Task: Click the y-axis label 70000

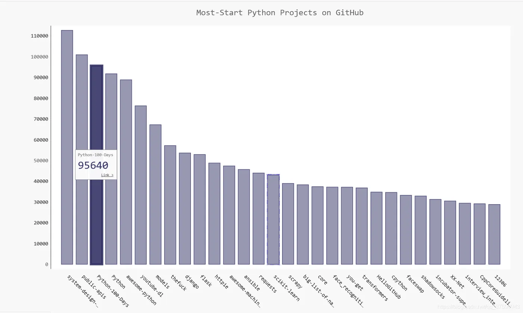Action: click(41, 119)
